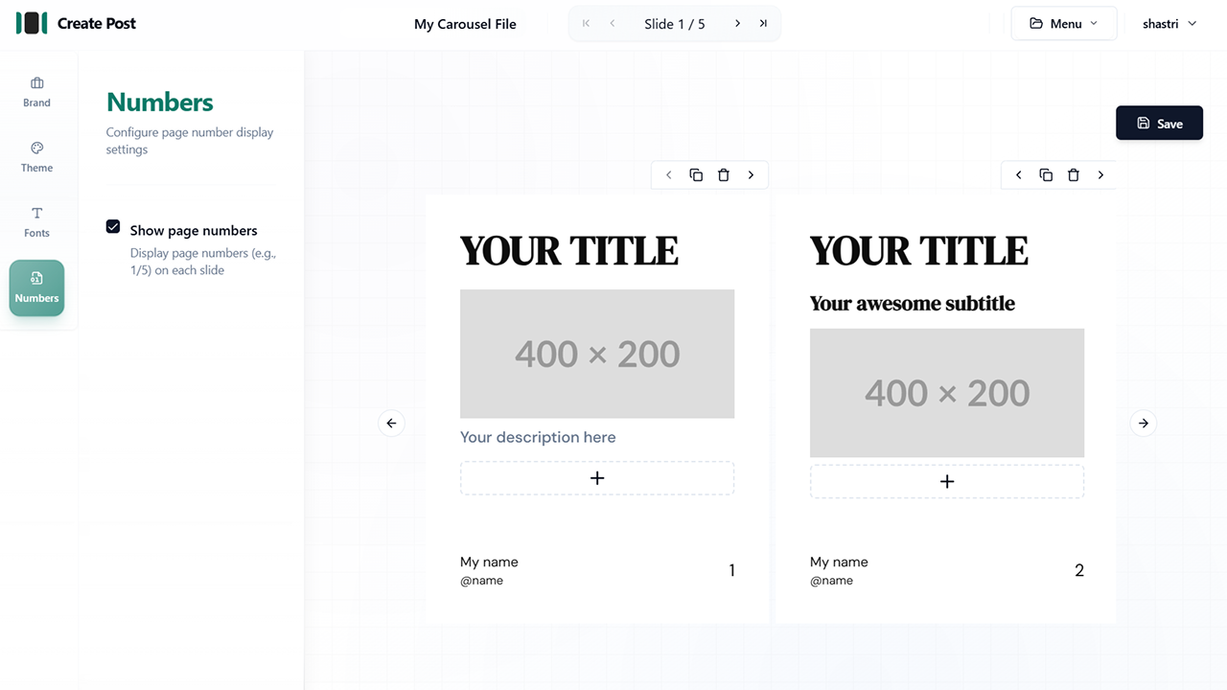Image resolution: width=1227 pixels, height=690 pixels.
Task: Uncheck the Show page numbers checkbox
Action: tap(113, 227)
